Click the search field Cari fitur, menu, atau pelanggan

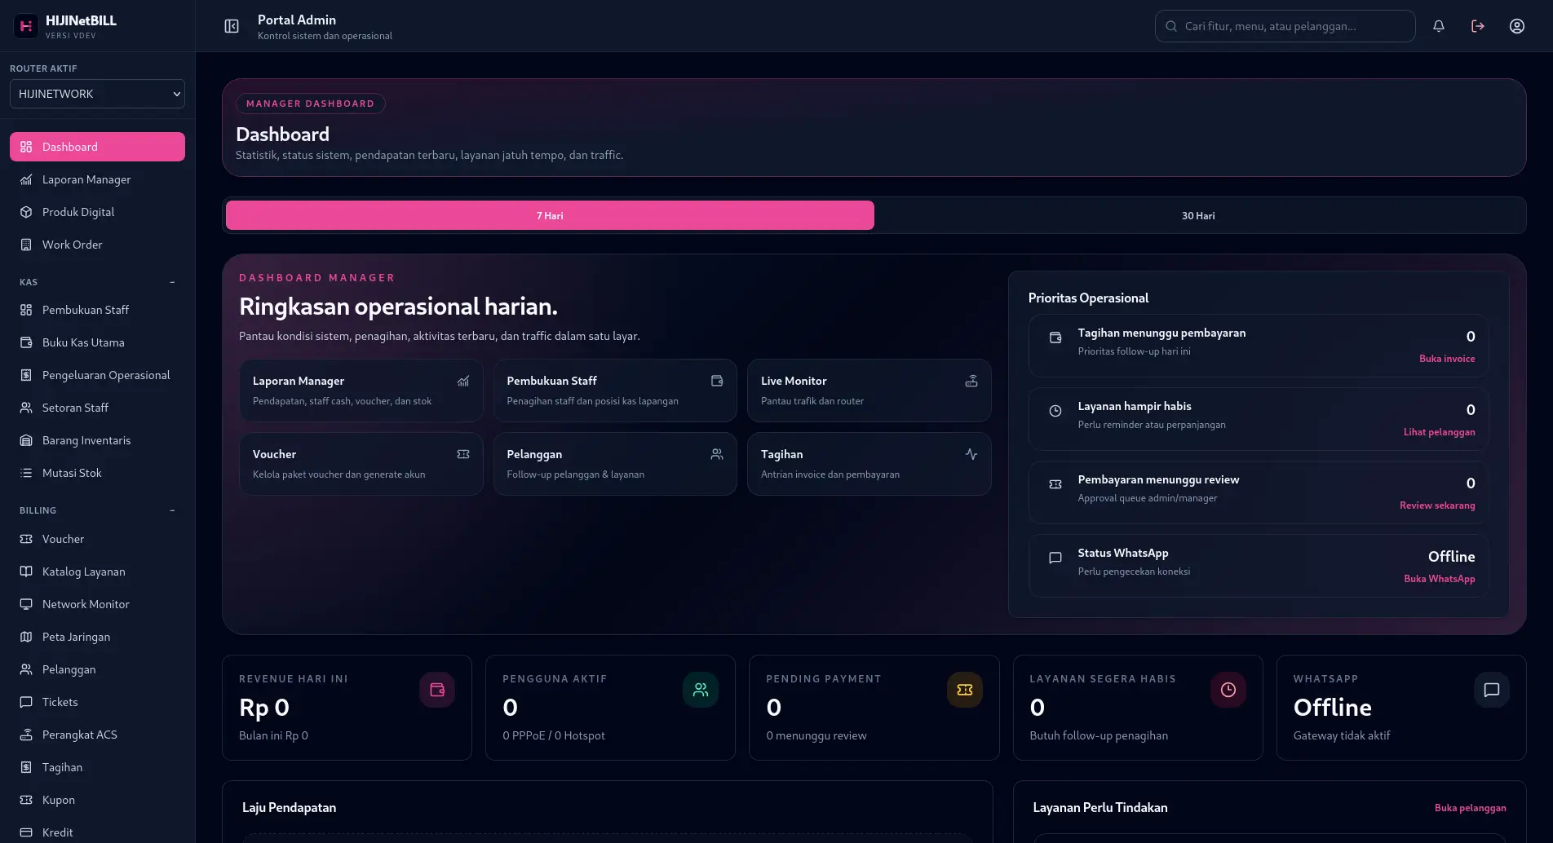coord(1284,25)
